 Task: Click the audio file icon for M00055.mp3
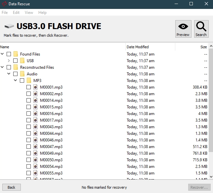coord(35,173)
